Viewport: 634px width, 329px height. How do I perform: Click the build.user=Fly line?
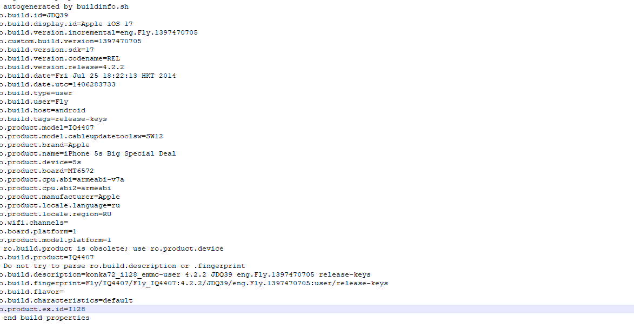pyautogui.click(x=34, y=102)
